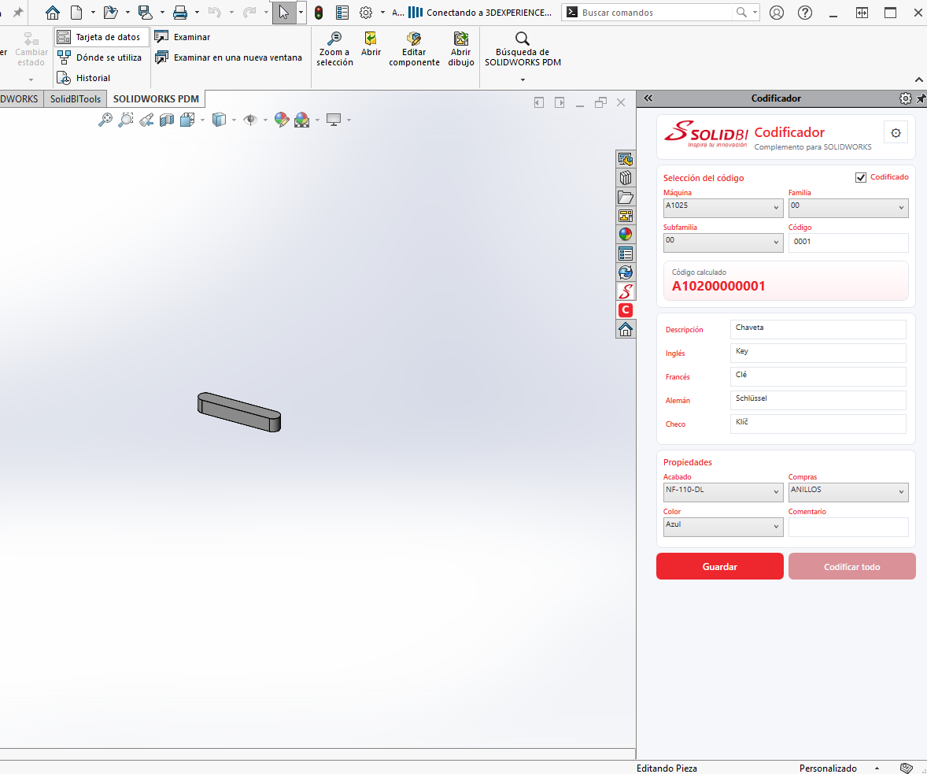Open the Appearances color ball task pane tab
927x774 pixels.
[626, 235]
